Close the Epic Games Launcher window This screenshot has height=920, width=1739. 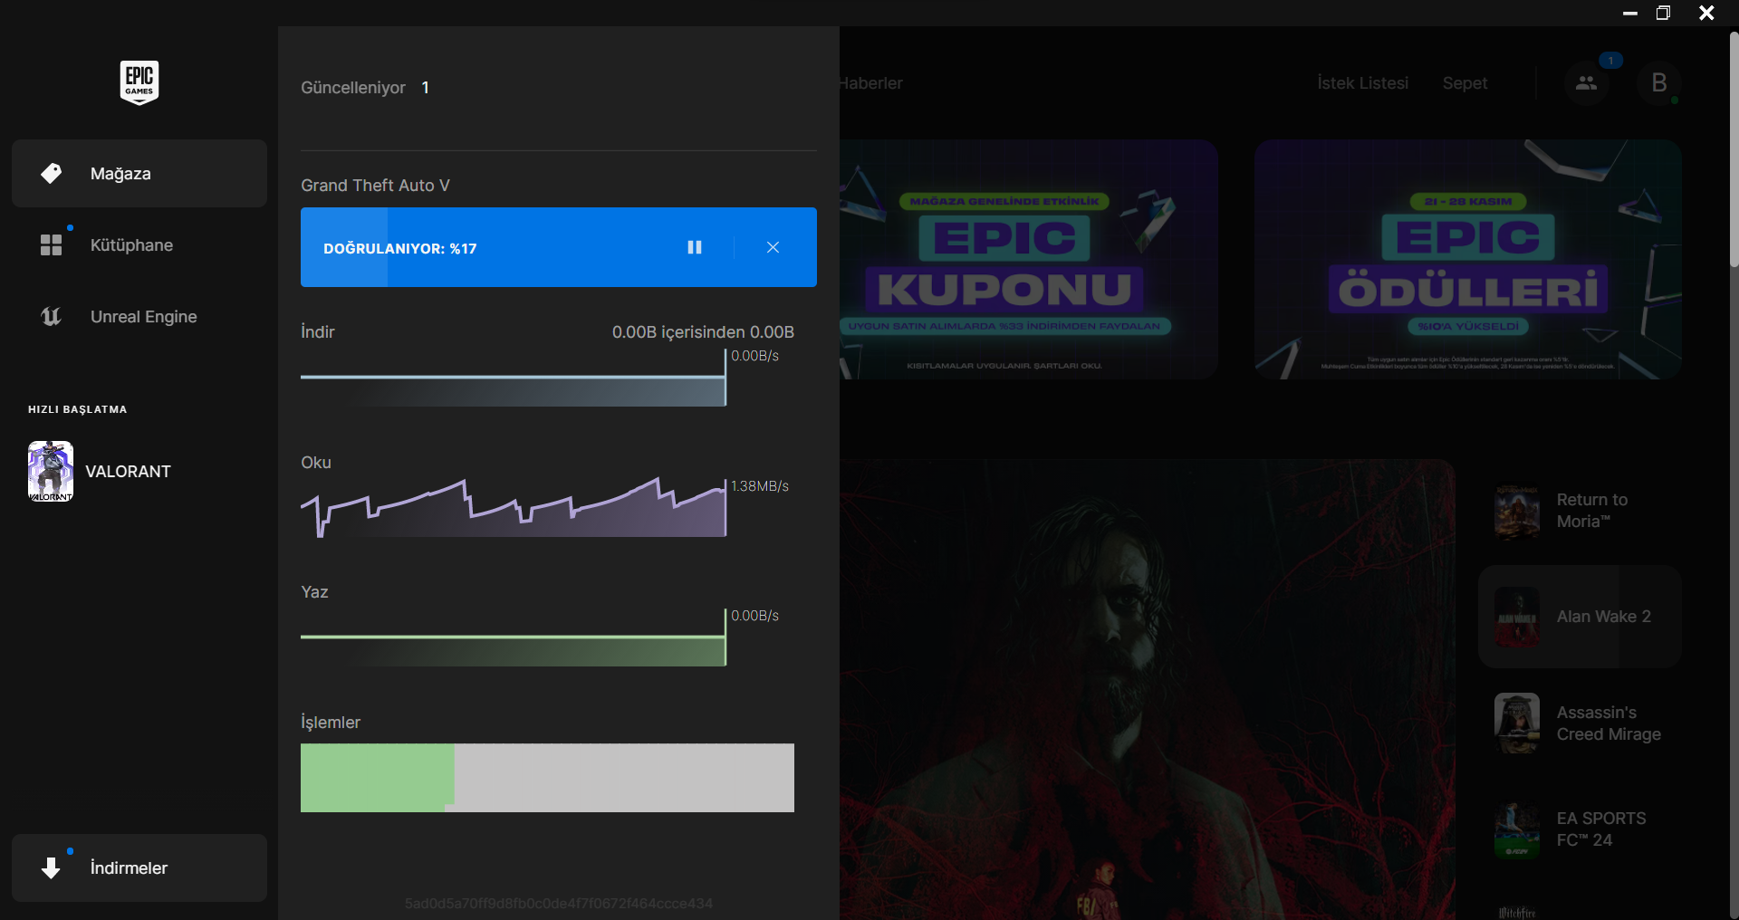(1706, 13)
